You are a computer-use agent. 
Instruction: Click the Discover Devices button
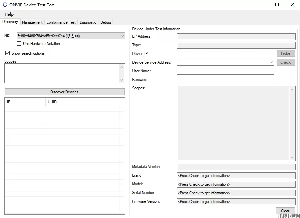(64, 92)
